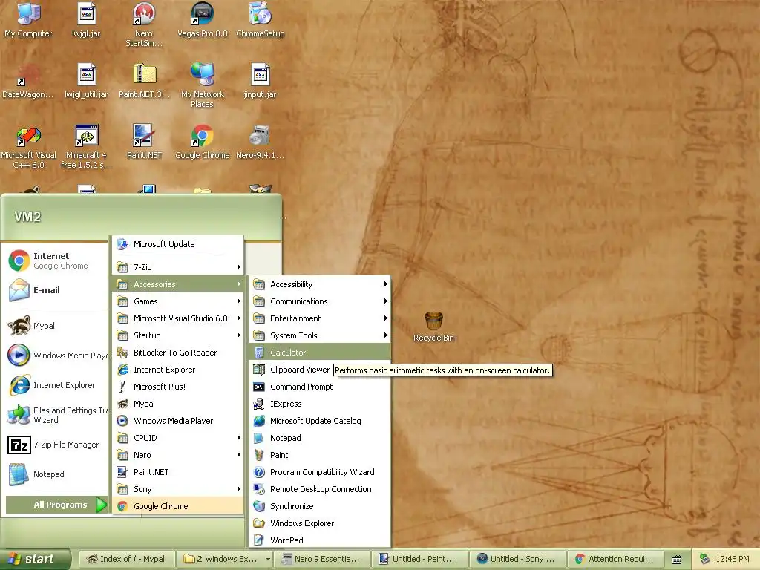Open the 2 Windows Explorer taskbar group

click(x=224, y=559)
